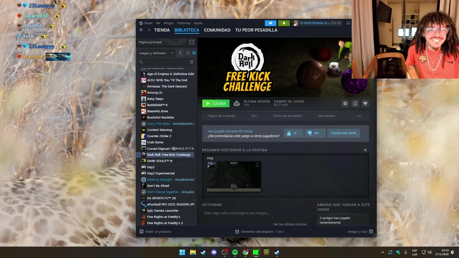
Task: Open the Ayuda menu
Action: click(198, 23)
